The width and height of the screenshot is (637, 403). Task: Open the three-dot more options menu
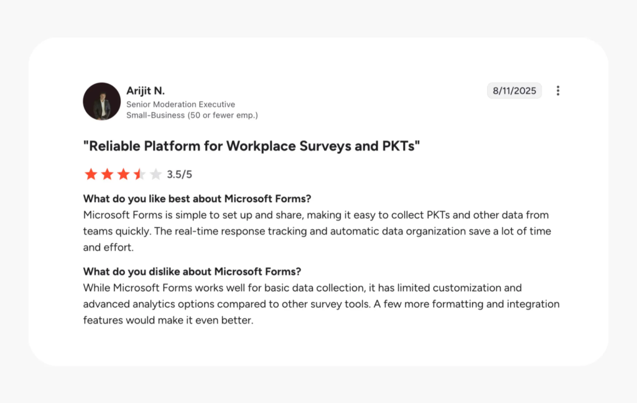[x=558, y=91]
